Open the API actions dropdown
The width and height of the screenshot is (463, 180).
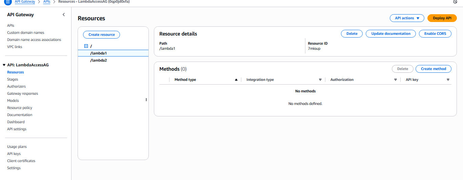(407, 18)
